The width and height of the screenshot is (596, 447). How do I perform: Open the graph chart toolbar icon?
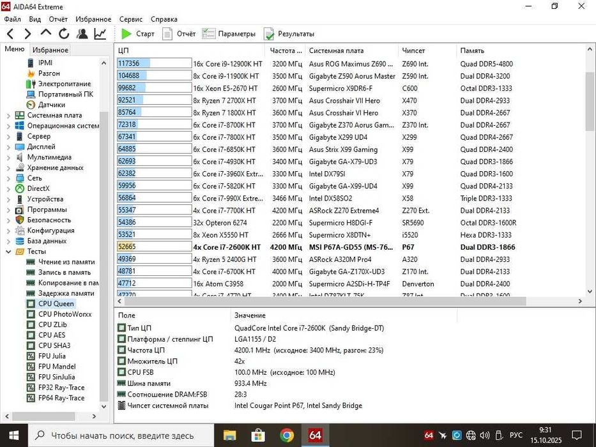(x=100, y=34)
